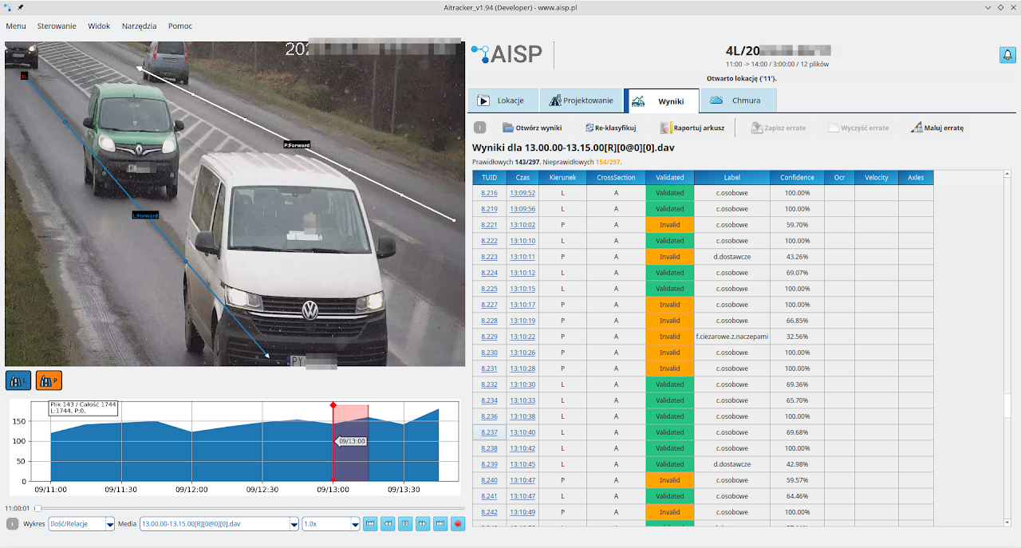Pause the video playback

click(x=405, y=524)
